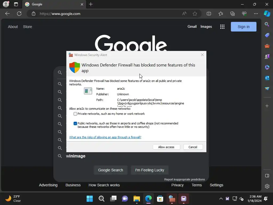Open Collections in Edge toolbar
This screenshot has width=273, height=205.
[x=232, y=14]
